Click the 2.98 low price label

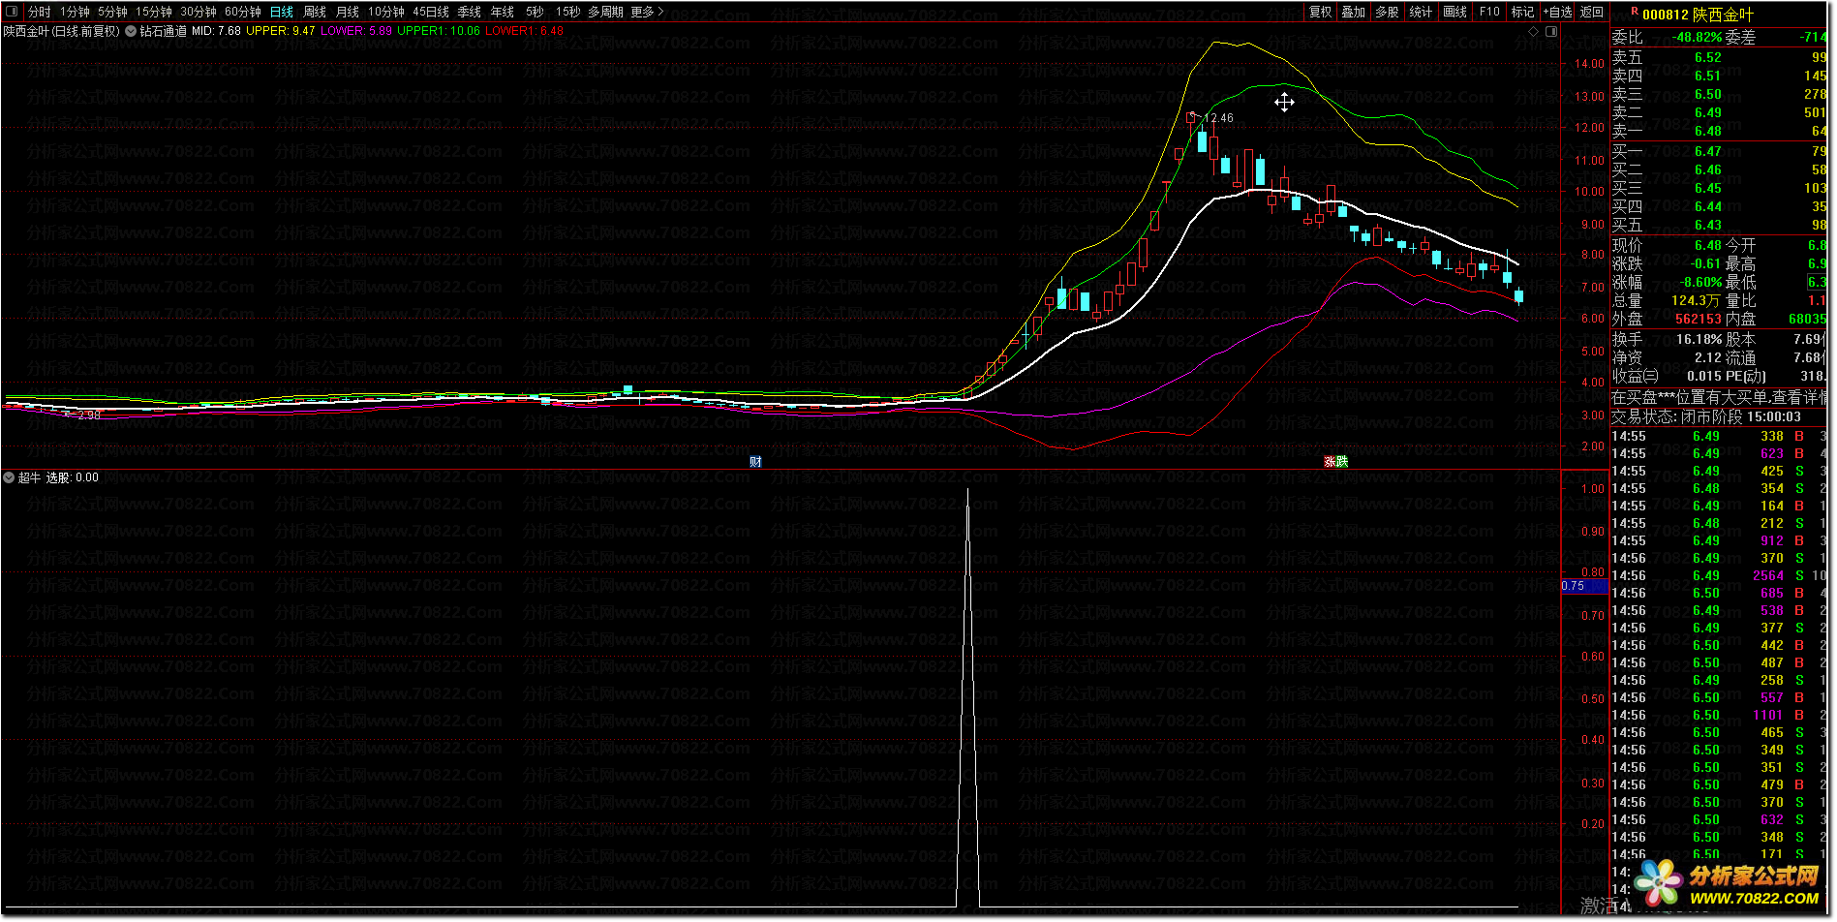point(88,415)
